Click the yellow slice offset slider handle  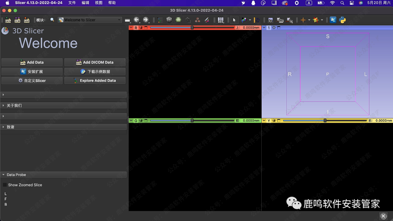pos(325,120)
